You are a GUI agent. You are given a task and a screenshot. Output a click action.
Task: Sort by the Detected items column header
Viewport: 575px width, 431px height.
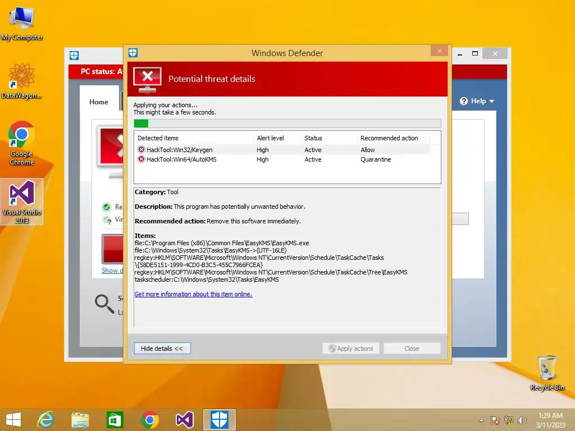[194, 138]
